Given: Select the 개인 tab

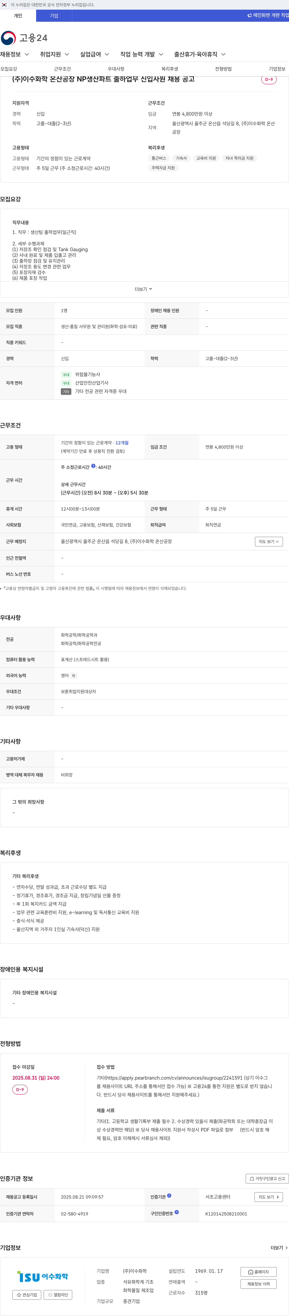Looking at the screenshot, I should click(x=18, y=16).
